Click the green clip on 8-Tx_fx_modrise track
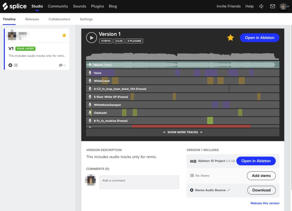Screen dimensions: 292x211 point(210,121)
